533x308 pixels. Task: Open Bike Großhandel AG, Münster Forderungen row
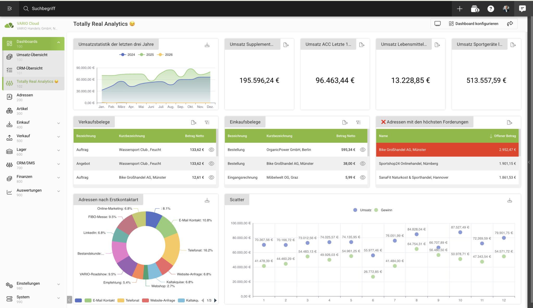pos(447,150)
